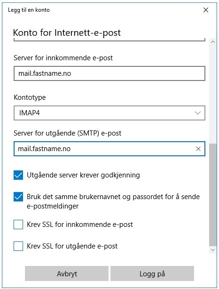Click the scrollbar up arrow
Viewport: 219px width, 289px height.
[213, 42]
